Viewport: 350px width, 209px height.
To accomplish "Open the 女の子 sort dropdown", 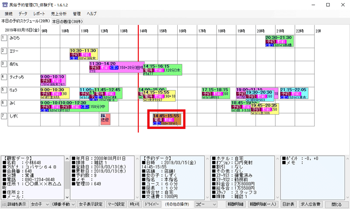I will pyautogui.click(x=38, y=204).
